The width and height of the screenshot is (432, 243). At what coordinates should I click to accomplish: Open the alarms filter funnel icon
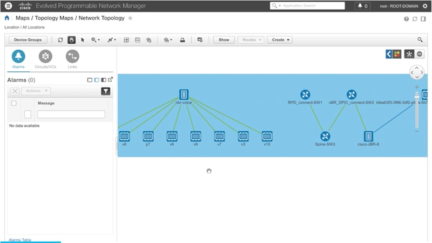105,91
